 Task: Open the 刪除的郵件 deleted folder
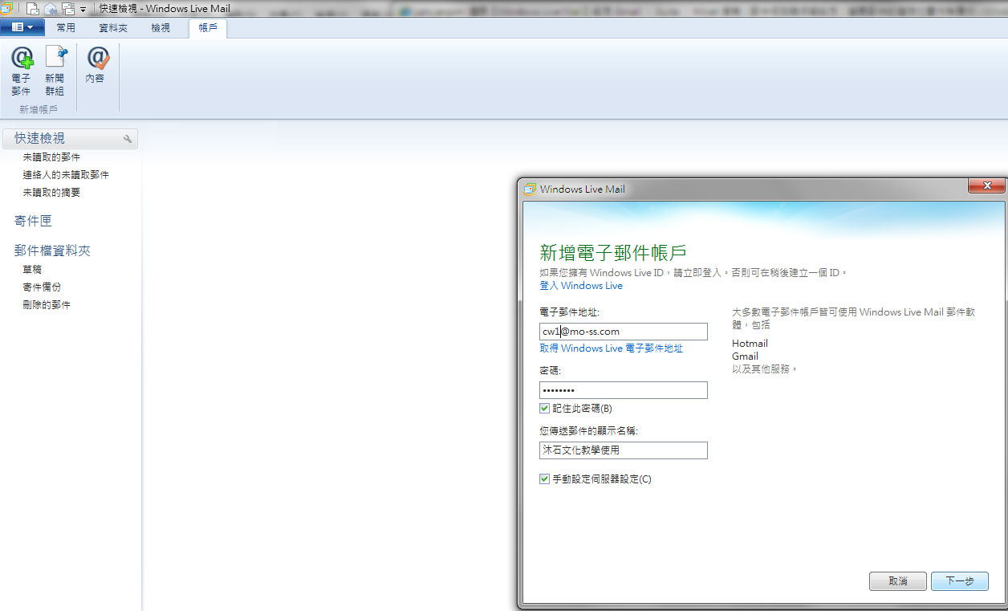click(x=47, y=305)
